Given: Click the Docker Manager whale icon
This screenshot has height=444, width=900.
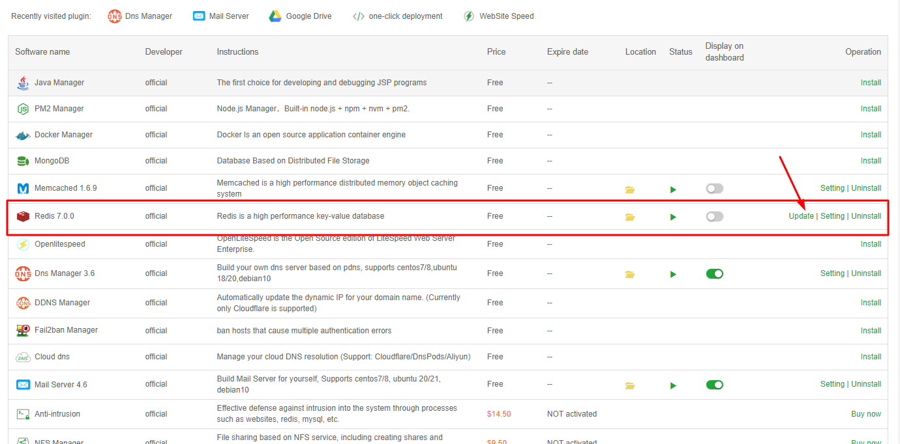Looking at the screenshot, I should (x=23, y=135).
